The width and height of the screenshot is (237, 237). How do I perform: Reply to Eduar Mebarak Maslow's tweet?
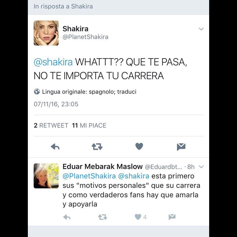coord(67,217)
